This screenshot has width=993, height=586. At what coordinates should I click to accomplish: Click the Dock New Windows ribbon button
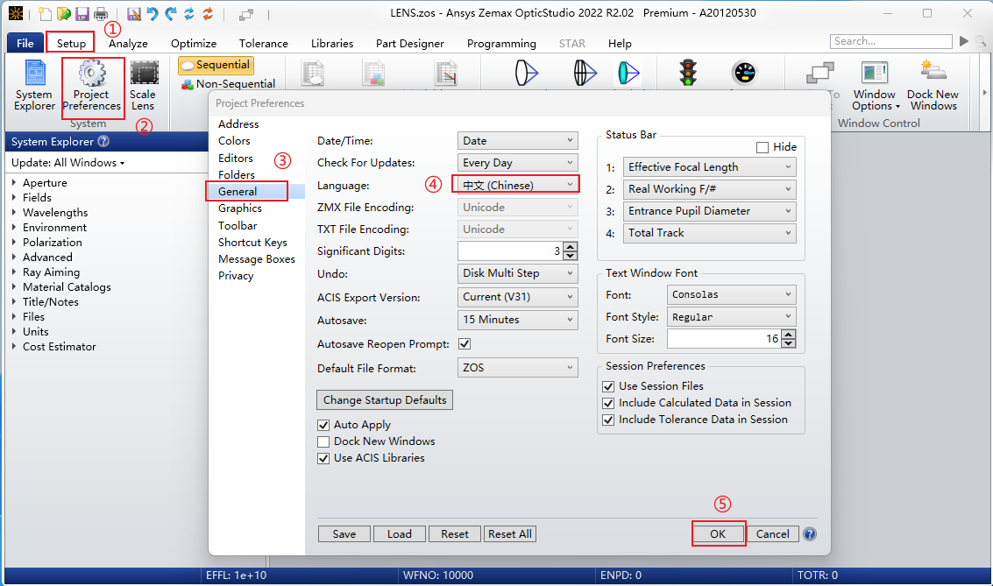(x=933, y=86)
